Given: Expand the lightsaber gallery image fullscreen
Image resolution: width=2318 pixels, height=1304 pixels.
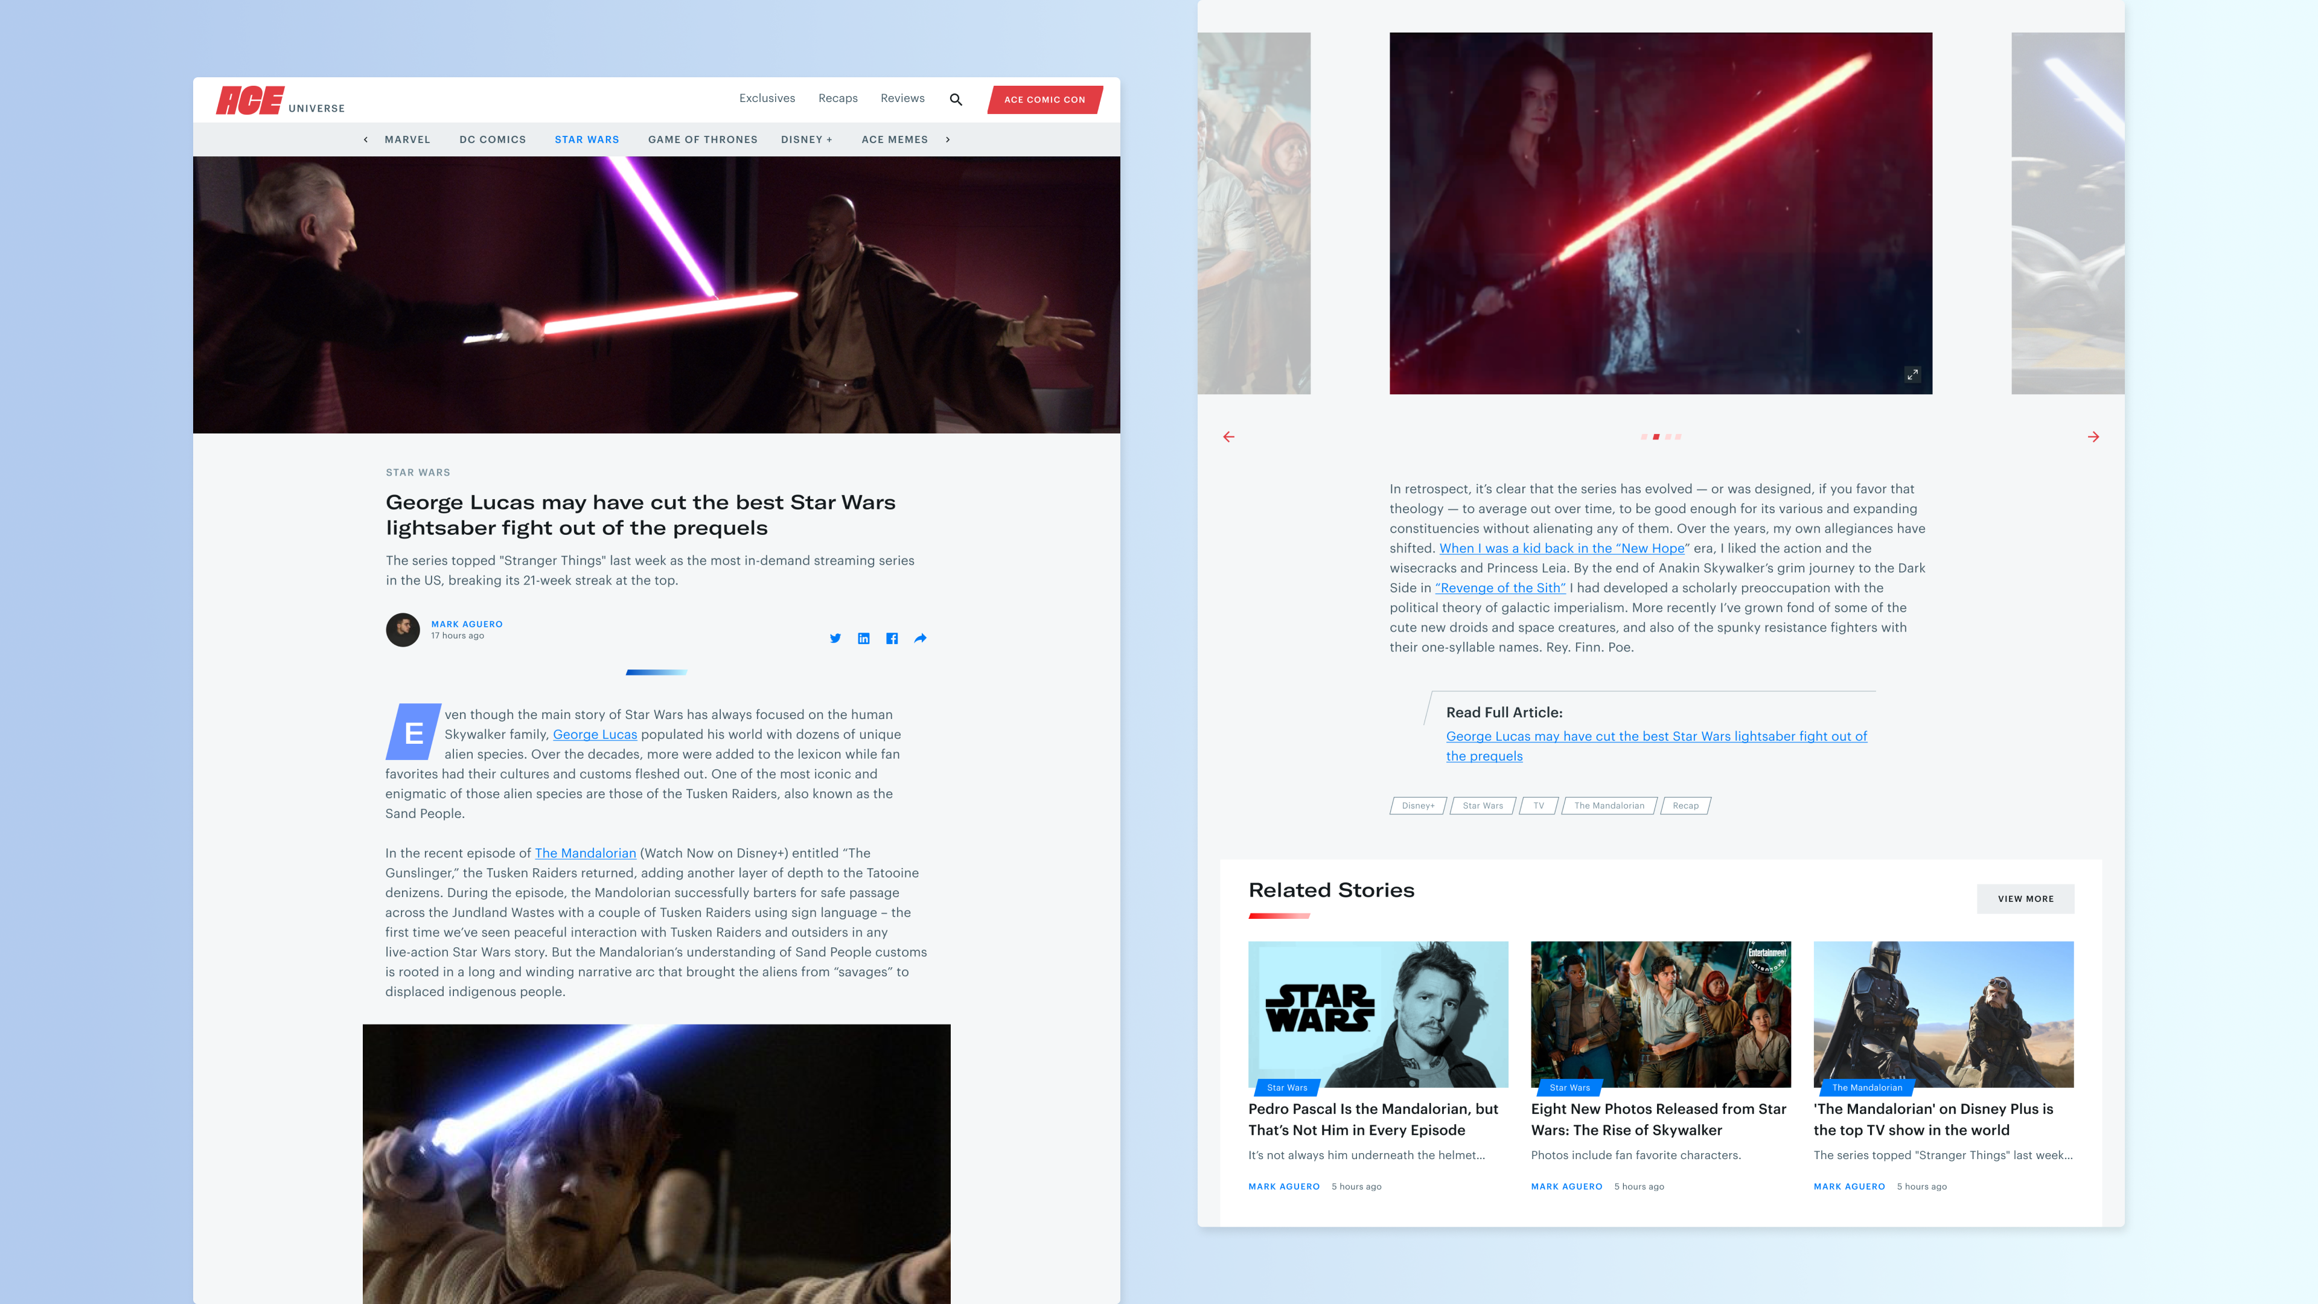Looking at the screenshot, I should pos(1912,374).
